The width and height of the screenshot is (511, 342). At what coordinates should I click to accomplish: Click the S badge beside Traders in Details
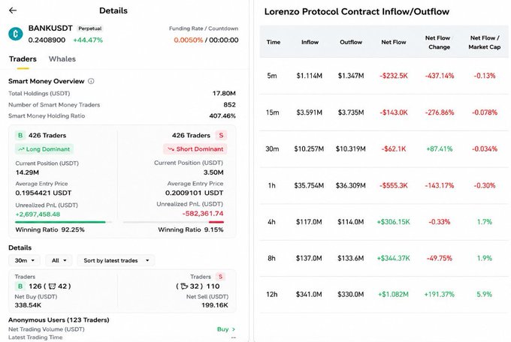tap(221, 277)
